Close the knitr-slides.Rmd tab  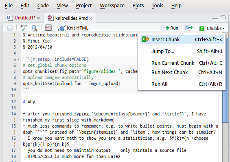click(91, 18)
